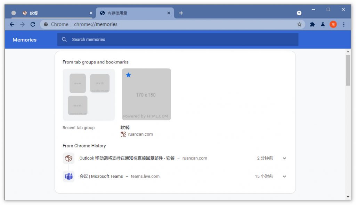Open Chrome Labs flask icon
Viewport: 356px width, 205px height.
(323, 24)
